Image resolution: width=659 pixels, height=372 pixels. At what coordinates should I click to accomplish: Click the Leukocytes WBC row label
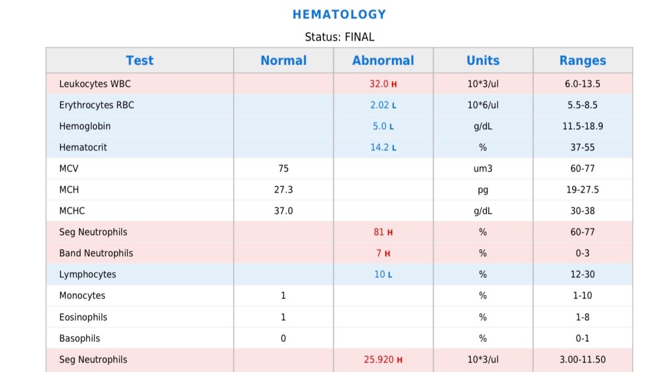[95, 84]
